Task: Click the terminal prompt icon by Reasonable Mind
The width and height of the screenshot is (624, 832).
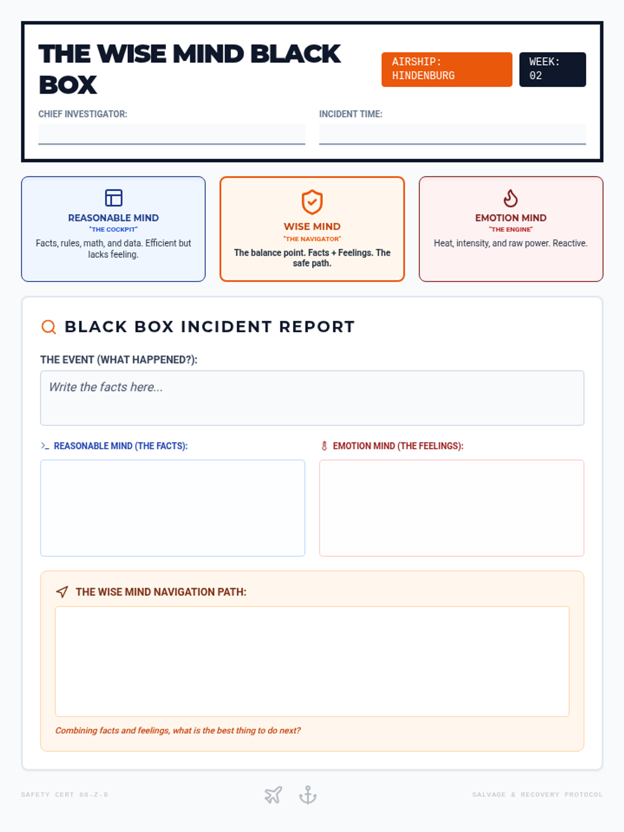Action: point(45,446)
